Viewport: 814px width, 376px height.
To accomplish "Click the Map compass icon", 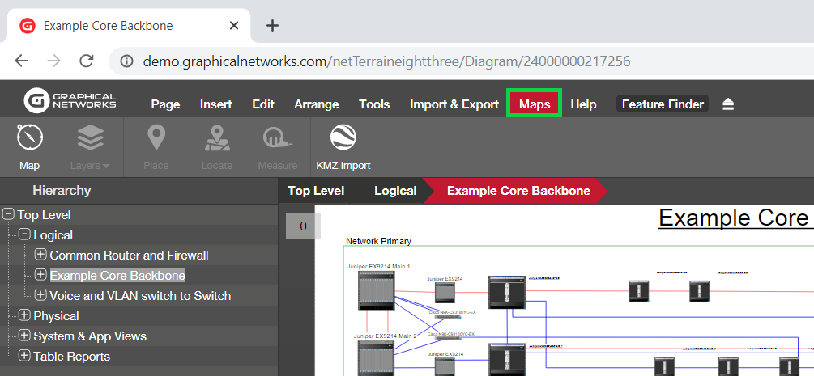I will click(x=29, y=138).
